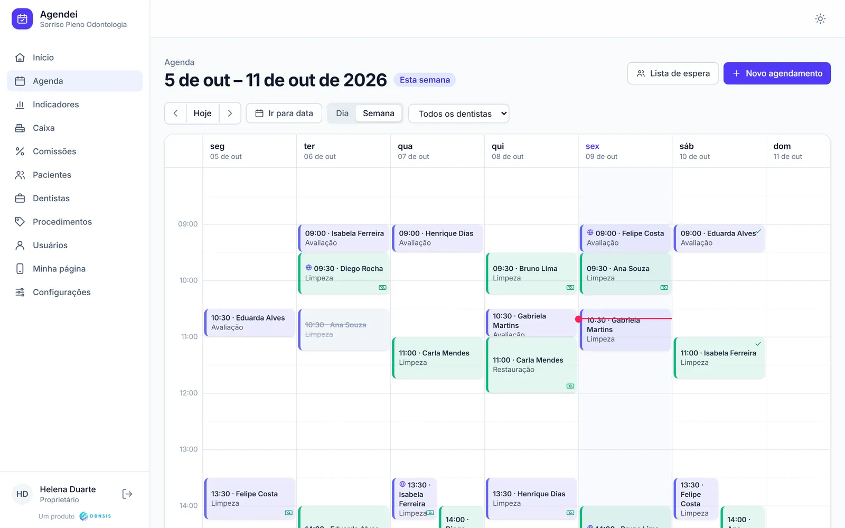The width and height of the screenshot is (845, 528).
Task: Toggle the light/dark theme sun icon
Action: [820, 19]
